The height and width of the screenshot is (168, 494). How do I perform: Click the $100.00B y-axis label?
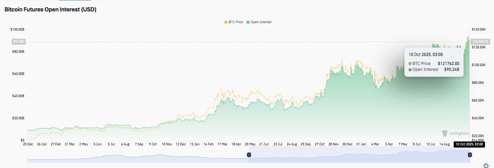tap(17, 29)
